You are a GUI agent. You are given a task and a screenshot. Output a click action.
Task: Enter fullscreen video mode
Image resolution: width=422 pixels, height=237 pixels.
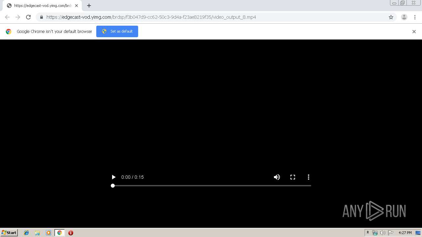click(x=293, y=177)
